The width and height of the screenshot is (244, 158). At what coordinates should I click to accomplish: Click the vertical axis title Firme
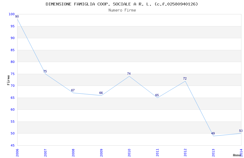(x=8, y=80)
